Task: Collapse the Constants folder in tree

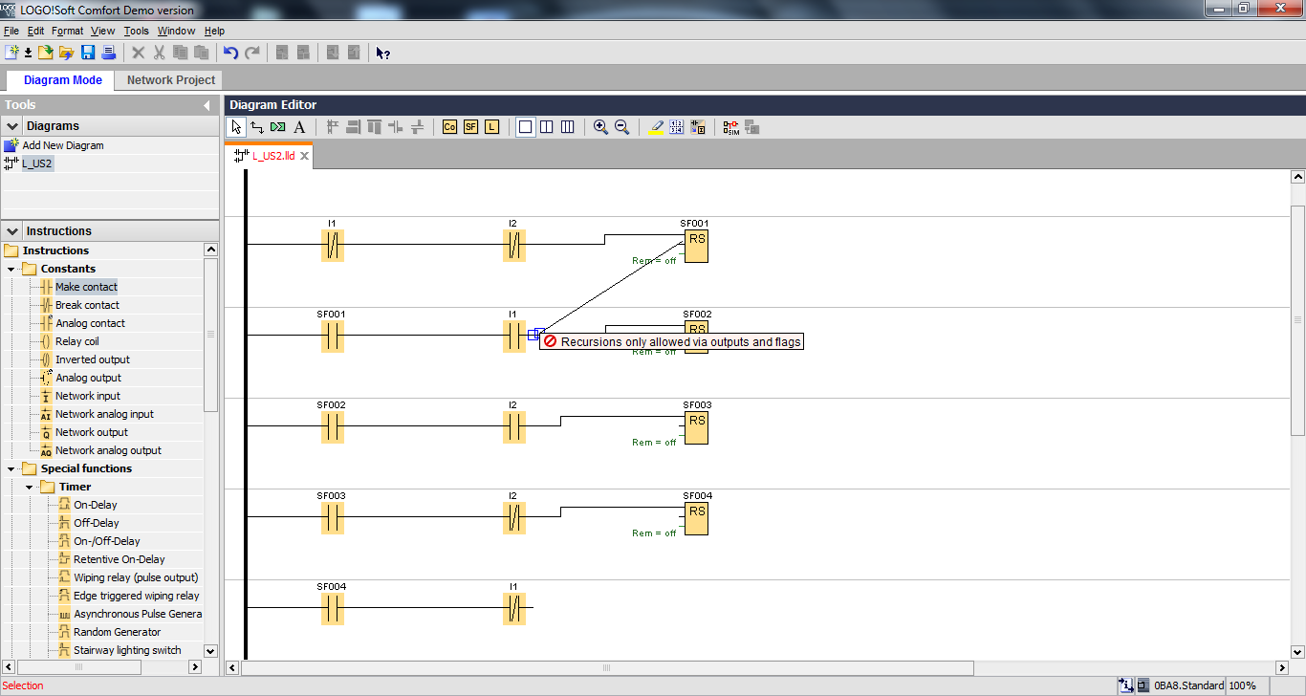Action: [x=11, y=270]
